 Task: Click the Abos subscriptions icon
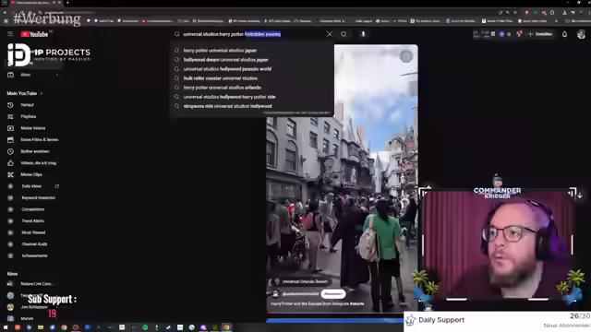10,75
